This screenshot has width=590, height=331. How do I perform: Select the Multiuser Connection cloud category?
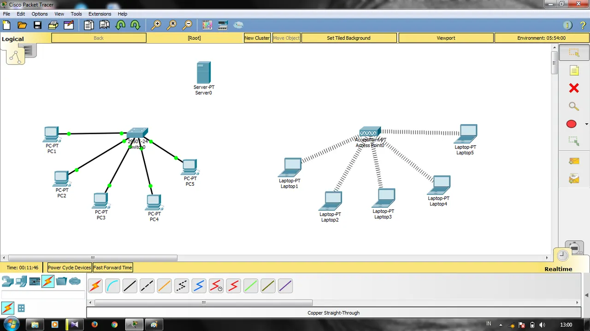75,281
